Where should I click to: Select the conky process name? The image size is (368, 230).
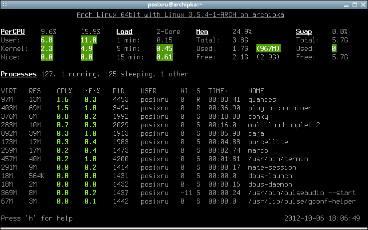tap(258, 117)
